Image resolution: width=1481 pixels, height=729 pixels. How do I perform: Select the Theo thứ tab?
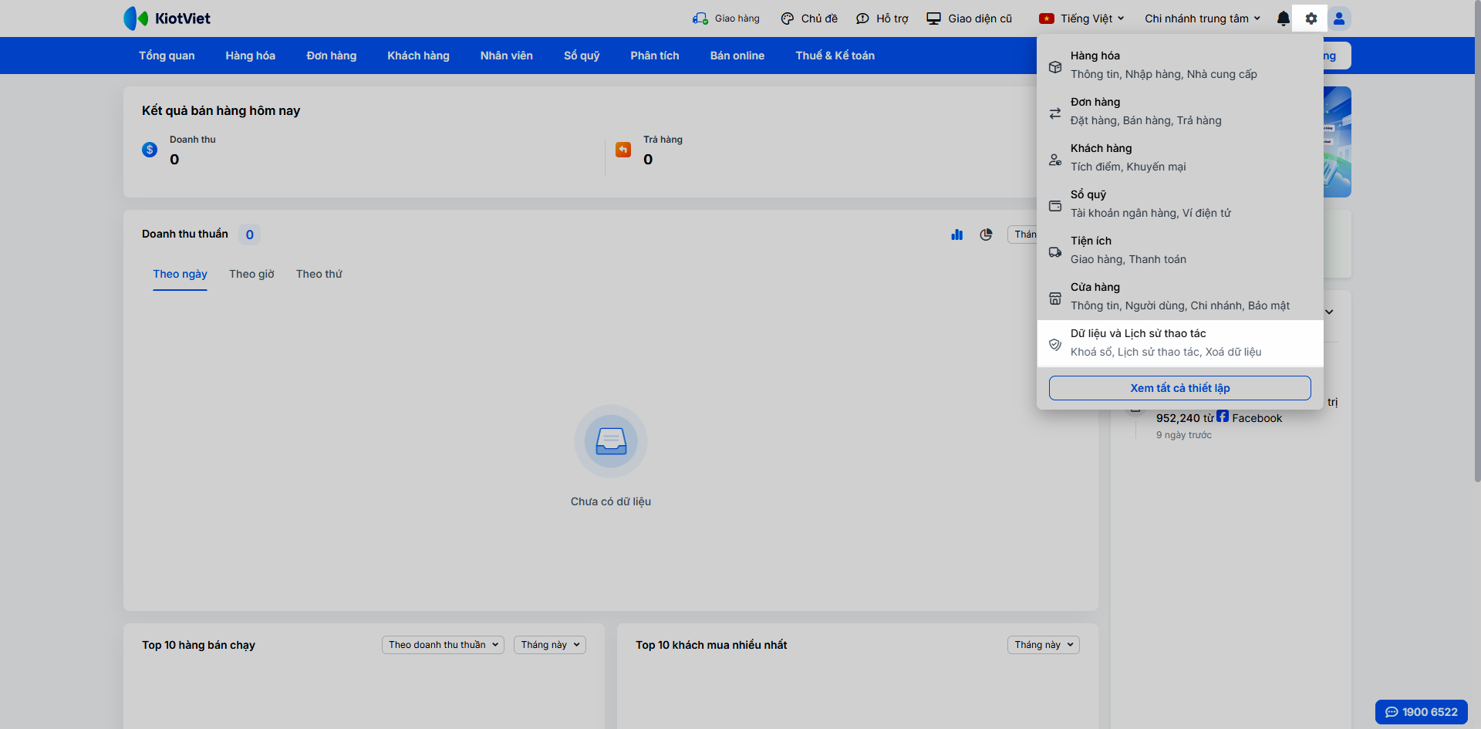[x=319, y=275]
